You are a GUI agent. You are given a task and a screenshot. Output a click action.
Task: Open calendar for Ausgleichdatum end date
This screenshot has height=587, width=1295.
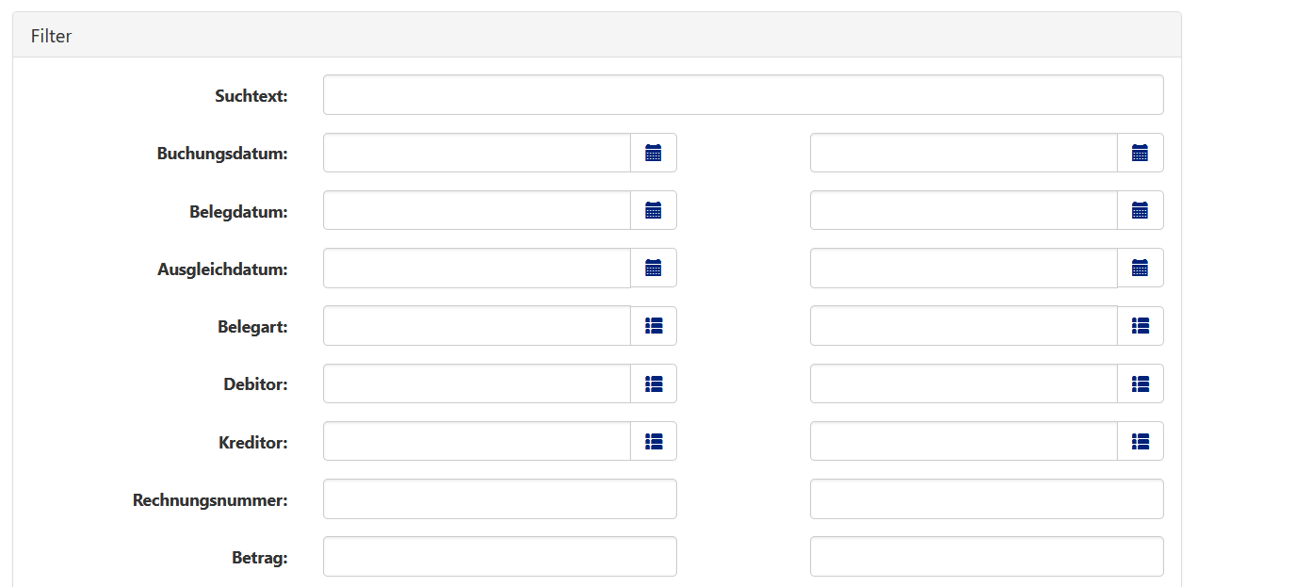tap(1140, 268)
